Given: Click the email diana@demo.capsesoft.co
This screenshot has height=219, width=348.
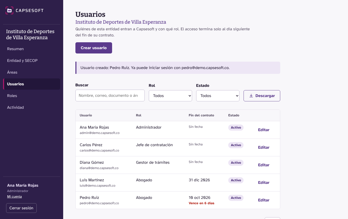Looking at the screenshot, I should (99, 168).
